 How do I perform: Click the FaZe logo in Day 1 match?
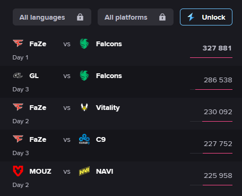tap(18, 43)
